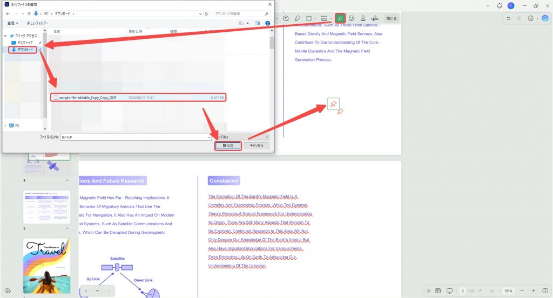Select the stamp tool in toolbar
The image size is (553, 298).
[362, 18]
